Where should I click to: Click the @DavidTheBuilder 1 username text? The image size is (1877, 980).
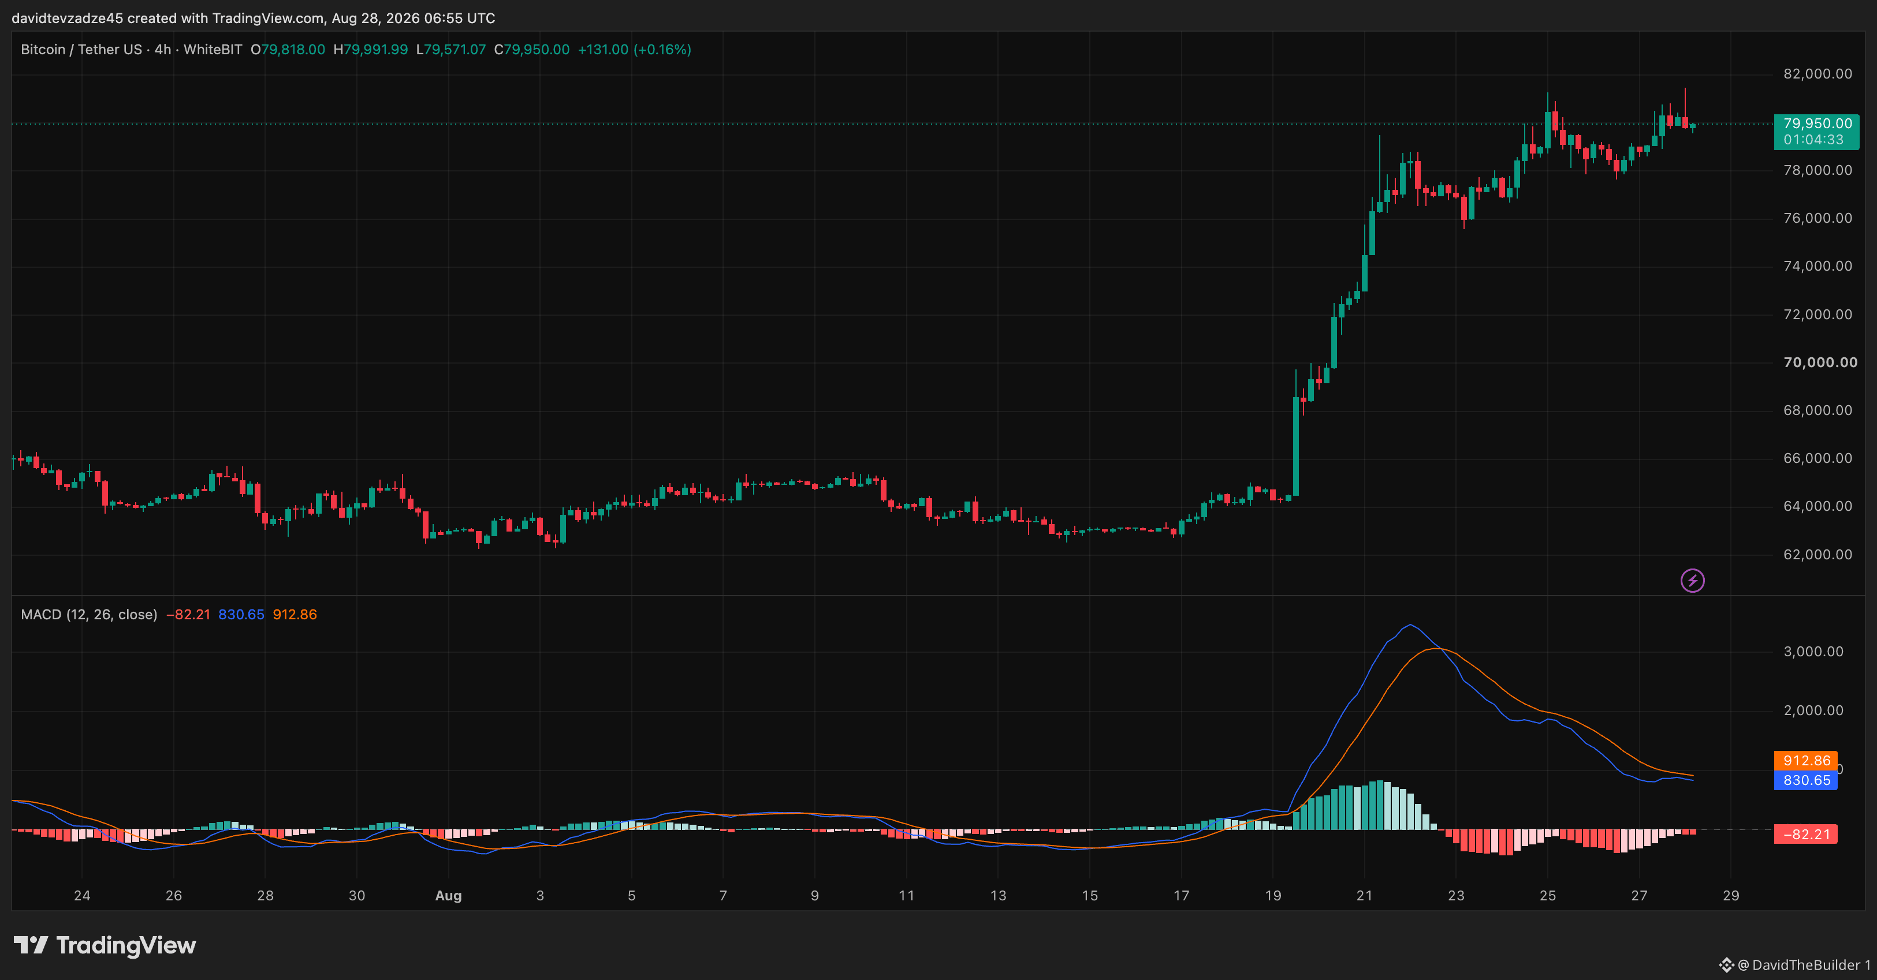(x=1804, y=965)
